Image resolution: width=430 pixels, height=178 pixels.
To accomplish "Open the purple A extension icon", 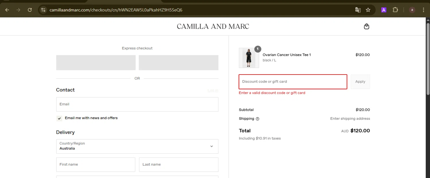I will 384,10.
